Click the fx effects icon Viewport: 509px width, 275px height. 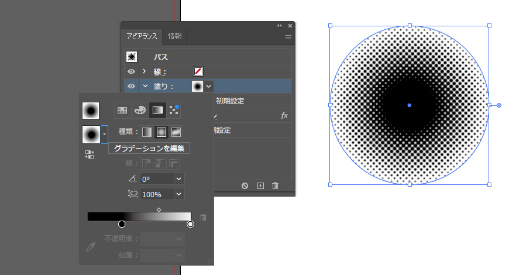[x=284, y=115]
